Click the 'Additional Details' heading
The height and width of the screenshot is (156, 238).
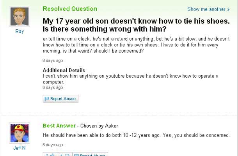tap(64, 70)
